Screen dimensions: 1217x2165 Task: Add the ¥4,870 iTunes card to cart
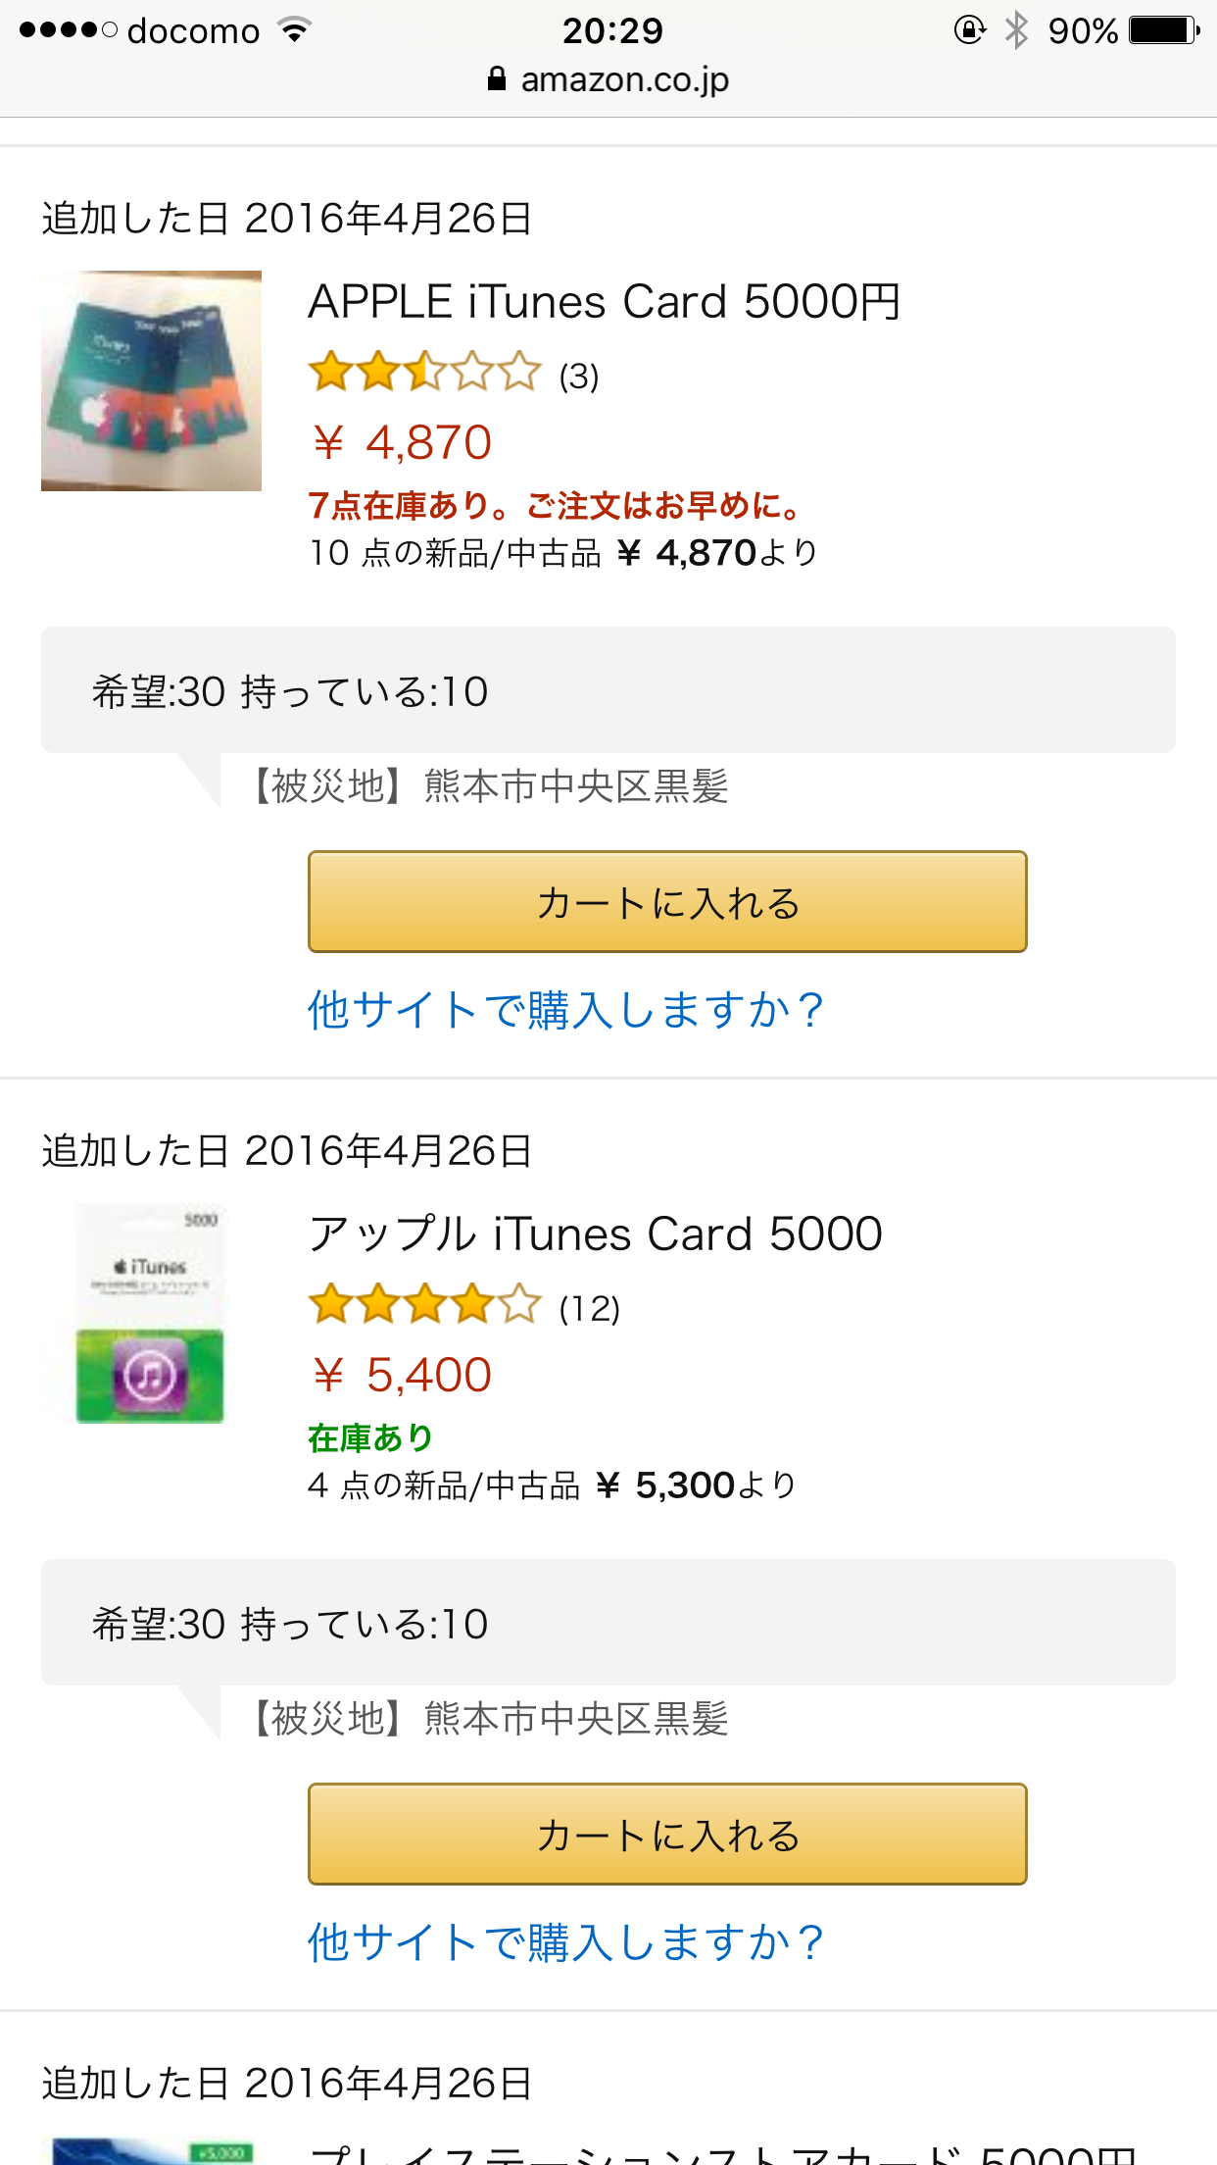667,902
